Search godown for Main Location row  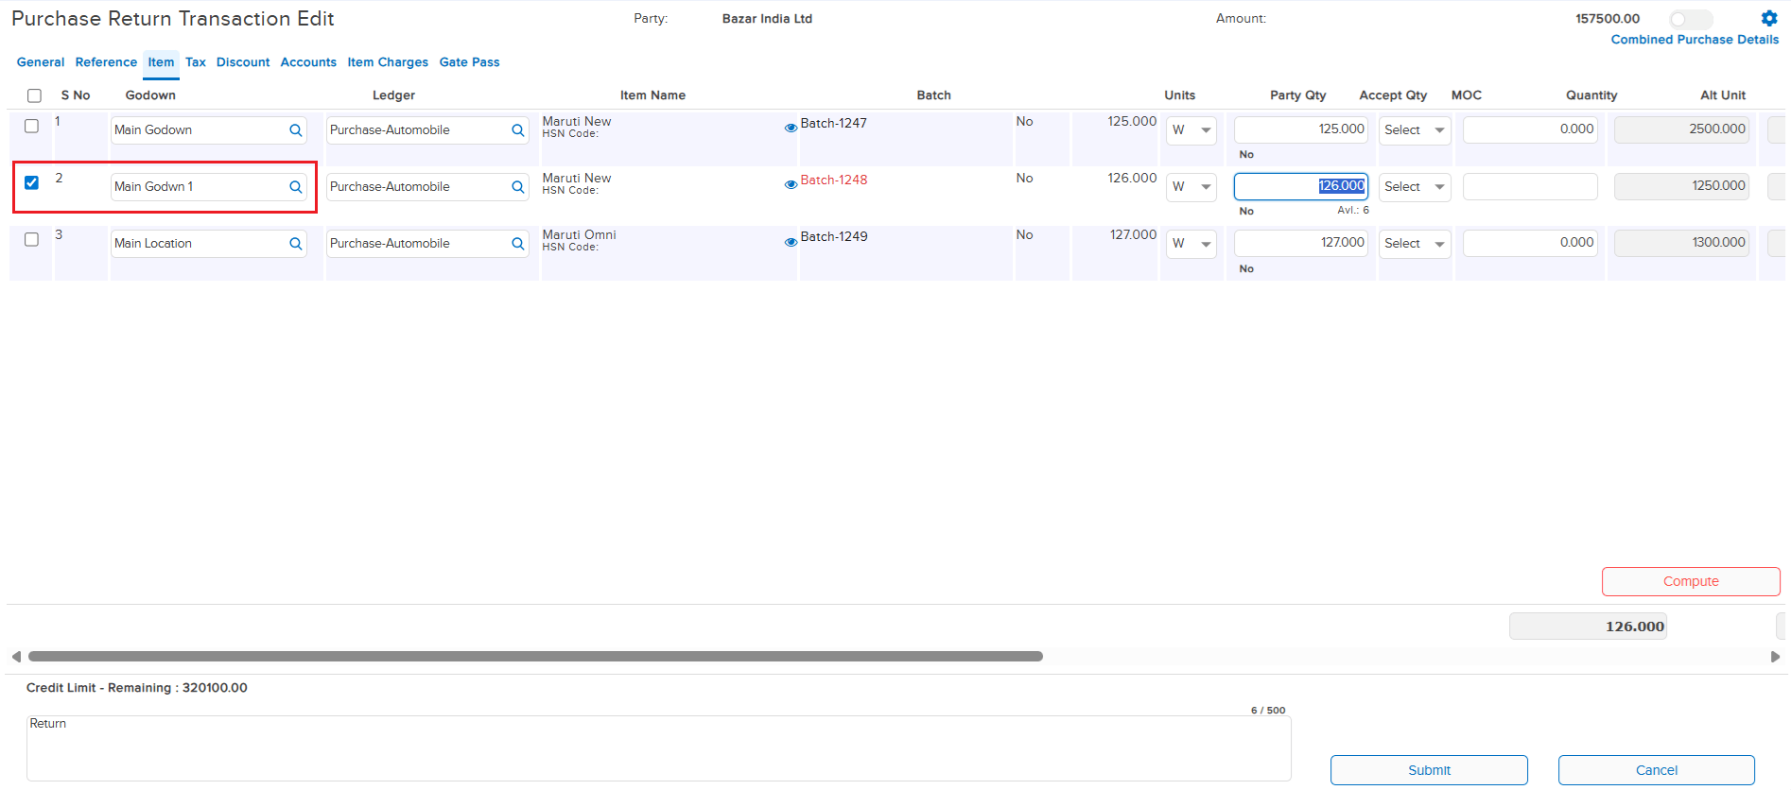296,244
